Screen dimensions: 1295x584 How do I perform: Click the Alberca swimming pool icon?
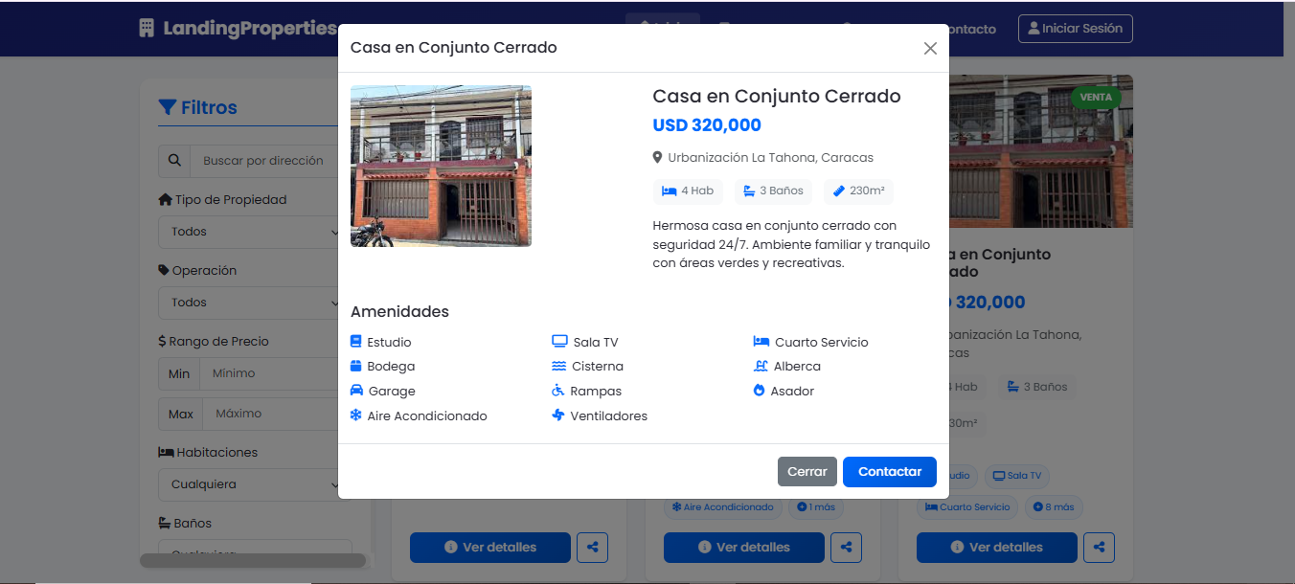tap(761, 366)
